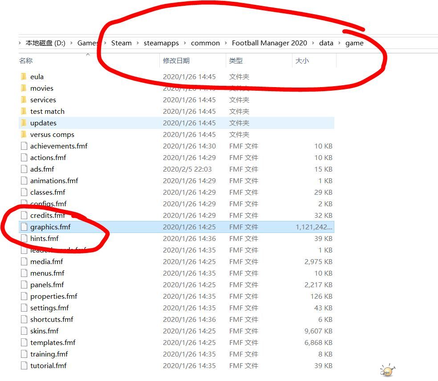This screenshot has height=381, width=438.
Task: Click the properties.fmf file icon
Action: 24,296
